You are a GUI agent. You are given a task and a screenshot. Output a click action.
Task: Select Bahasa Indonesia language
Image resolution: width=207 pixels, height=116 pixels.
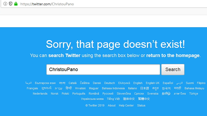pyautogui.click(x=113, y=88)
